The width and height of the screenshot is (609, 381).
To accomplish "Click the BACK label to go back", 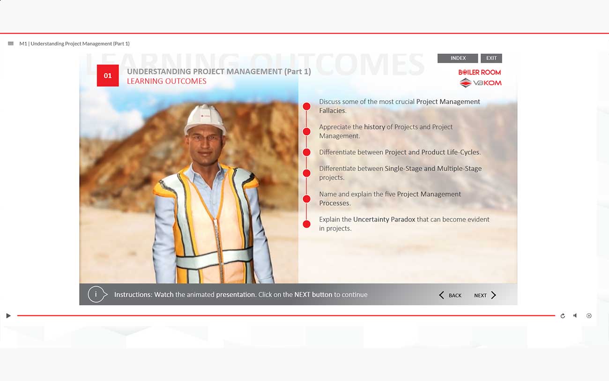I will pos(455,295).
